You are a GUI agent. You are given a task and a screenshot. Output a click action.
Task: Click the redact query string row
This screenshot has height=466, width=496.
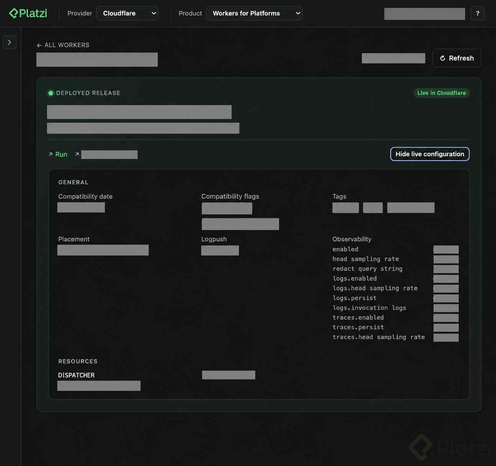tap(395, 269)
